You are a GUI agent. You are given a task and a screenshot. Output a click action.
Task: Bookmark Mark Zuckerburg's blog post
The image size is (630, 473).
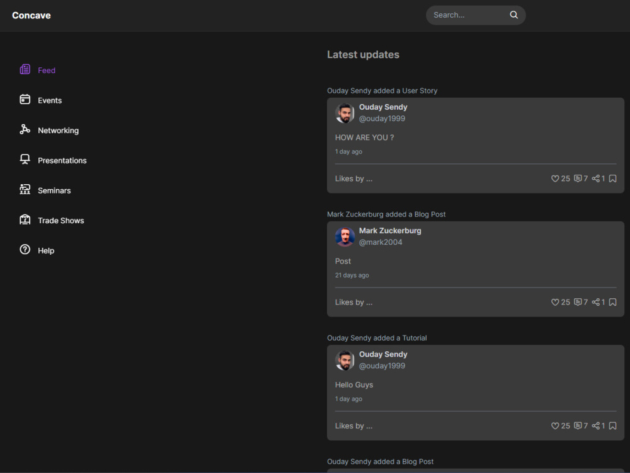click(613, 302)
